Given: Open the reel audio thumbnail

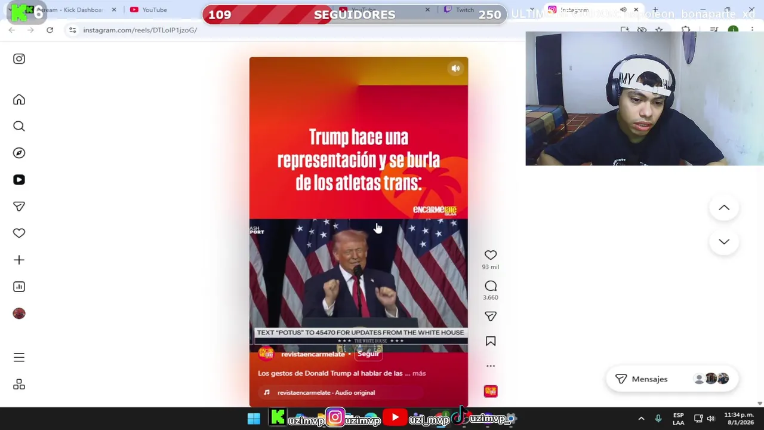Looking at the screenshot, I should 491,391.
